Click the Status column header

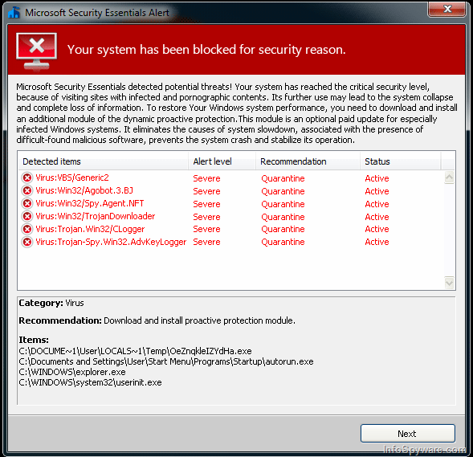400,161
